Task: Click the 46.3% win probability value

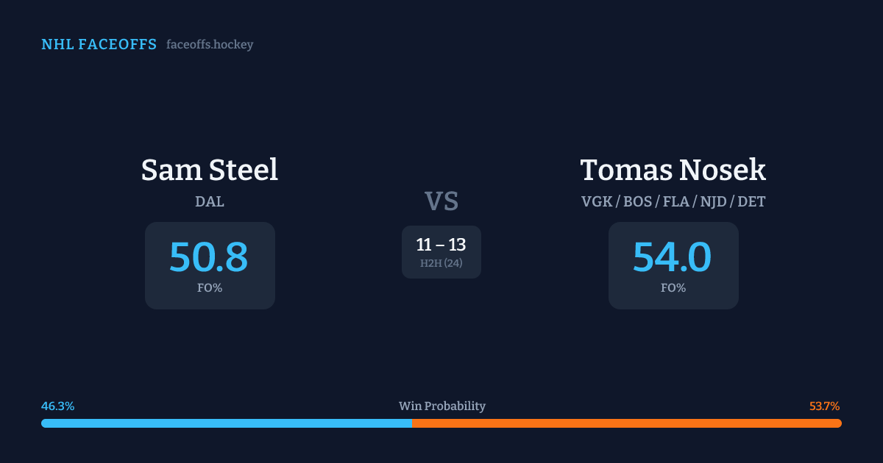Action: click(x=57, y=406)
